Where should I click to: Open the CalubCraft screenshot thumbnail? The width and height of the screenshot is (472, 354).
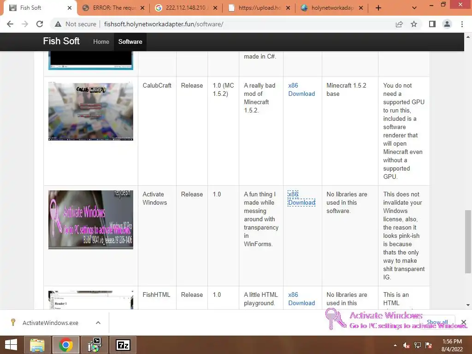coord(91,111)
